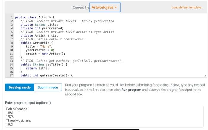Click 'Three Musicians' in the program input
This screenshot has width=208, height=130.
[x=18, y=120]
